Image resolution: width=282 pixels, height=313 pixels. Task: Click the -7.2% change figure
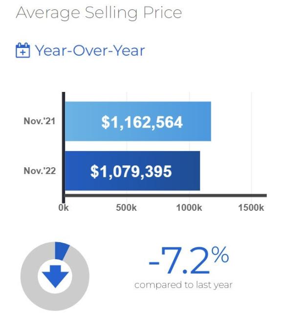click(189, 261)
